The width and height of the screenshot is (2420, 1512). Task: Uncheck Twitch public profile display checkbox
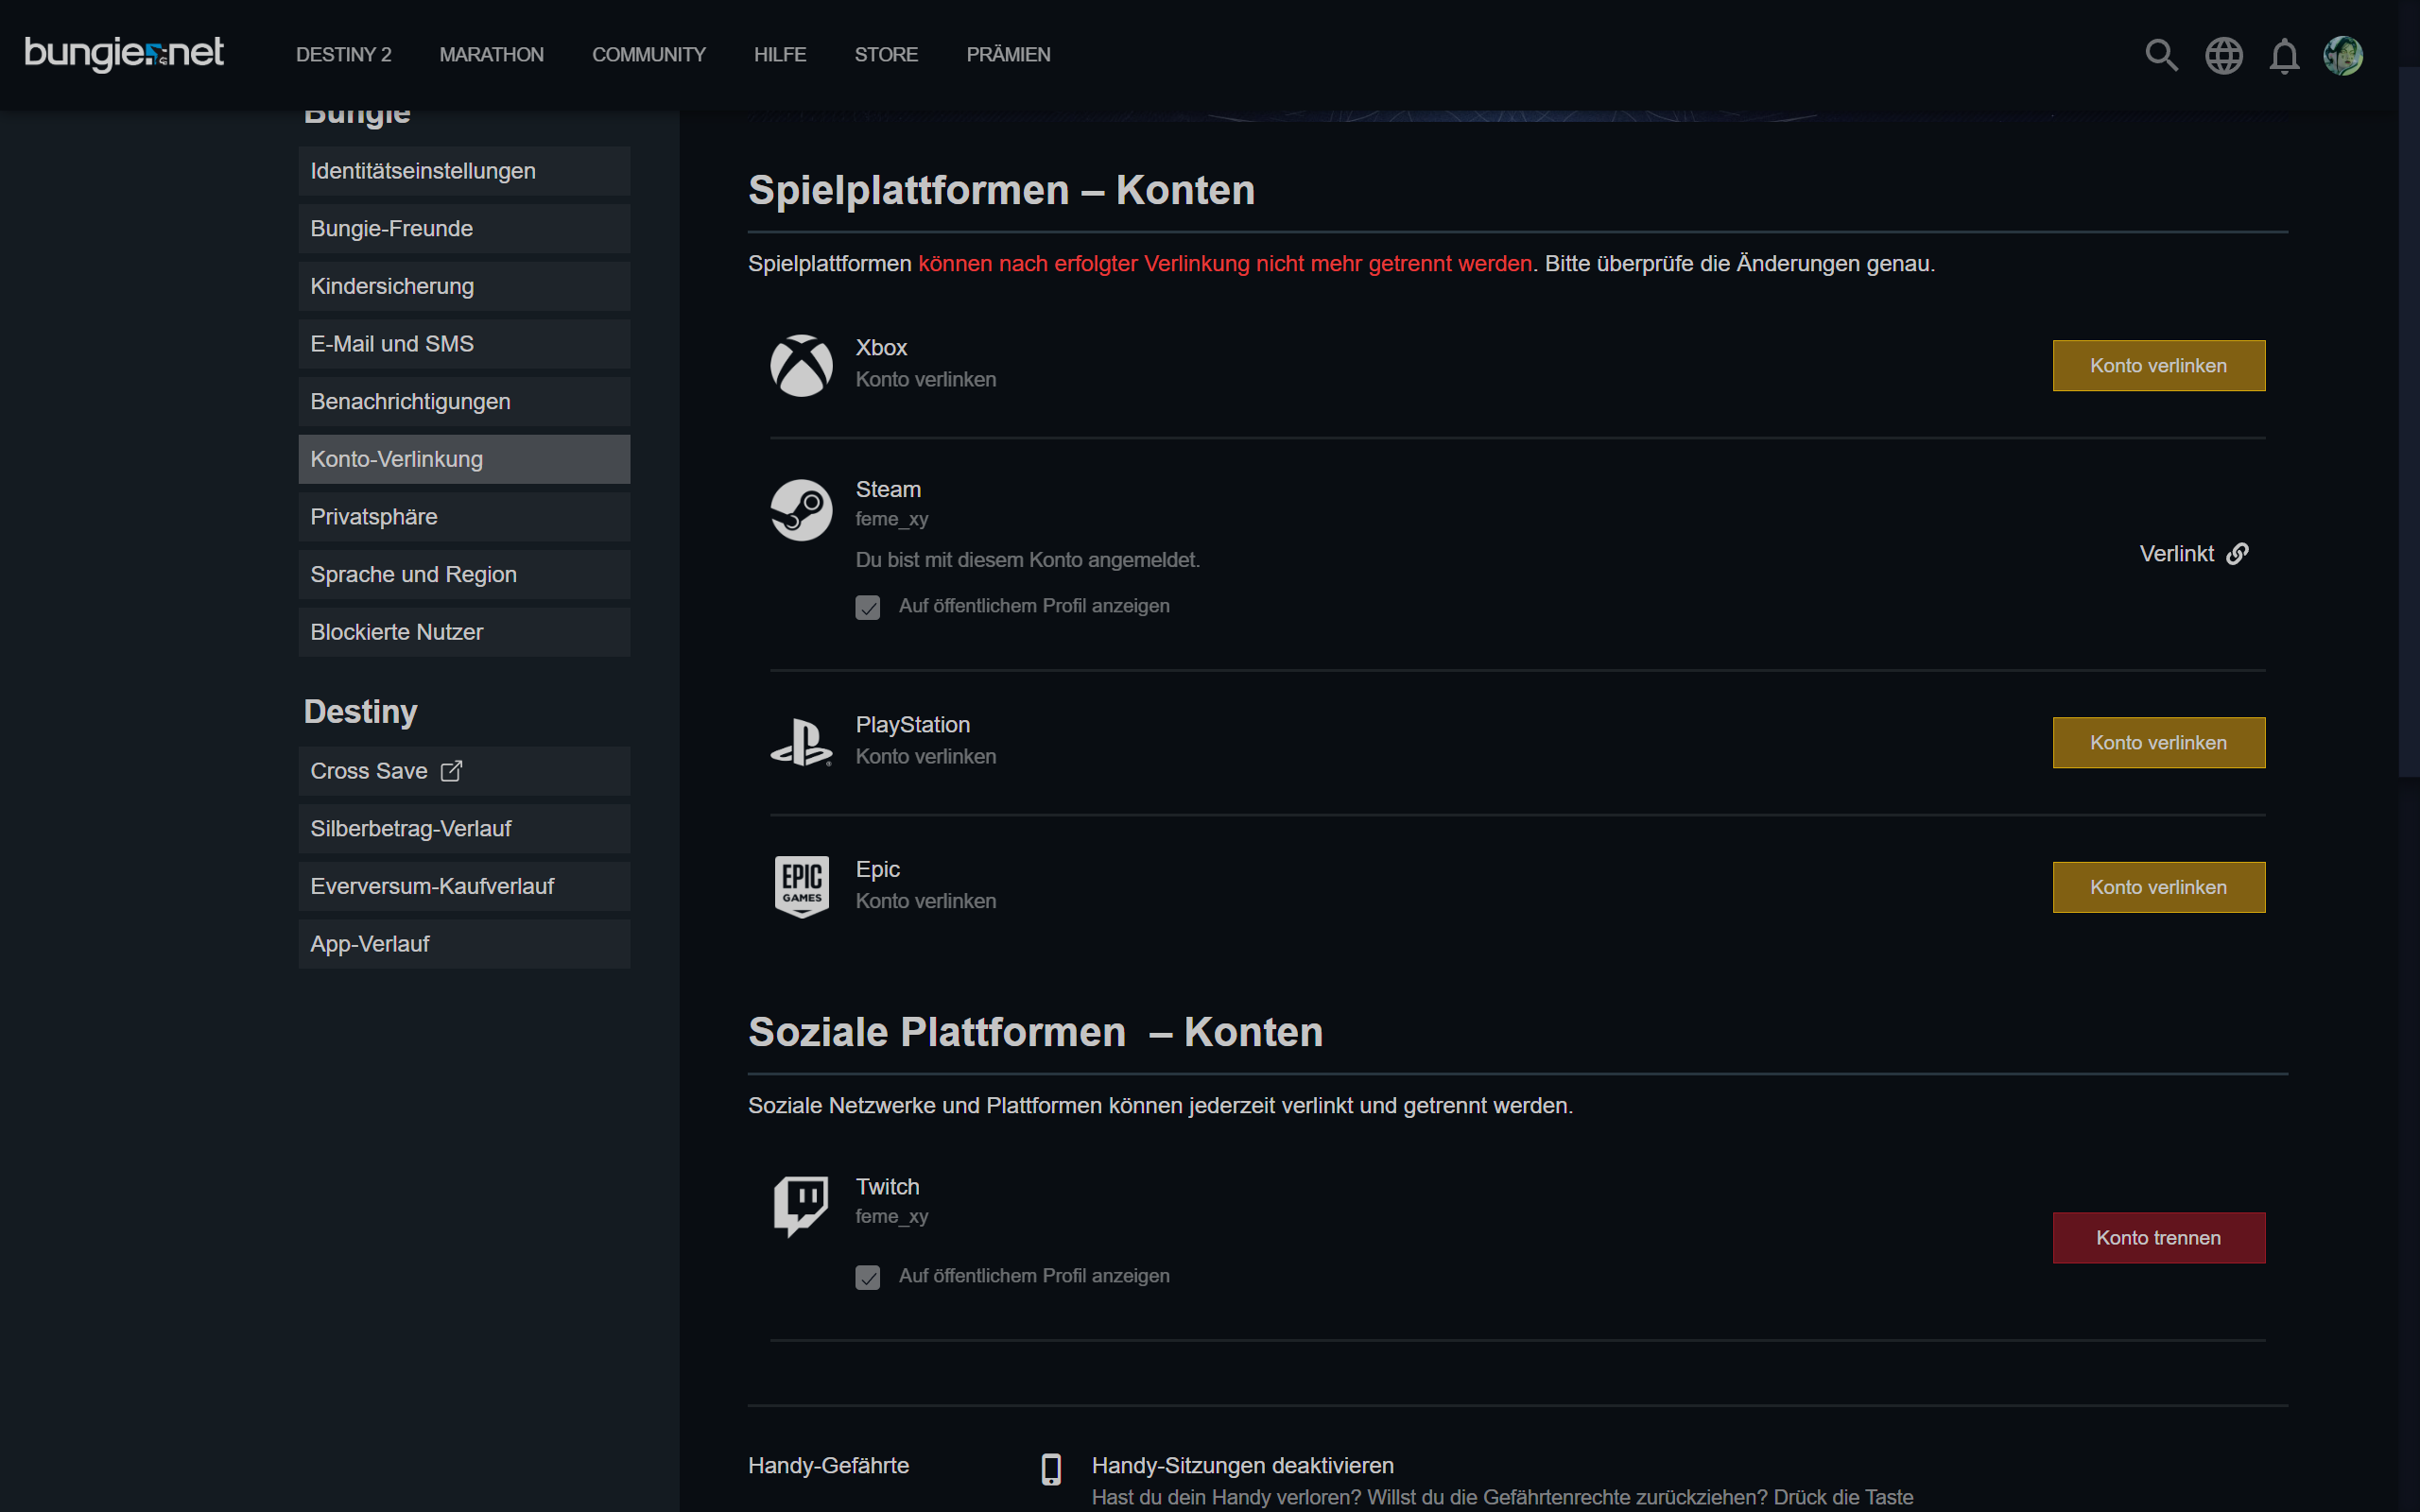click(867, 1278)
